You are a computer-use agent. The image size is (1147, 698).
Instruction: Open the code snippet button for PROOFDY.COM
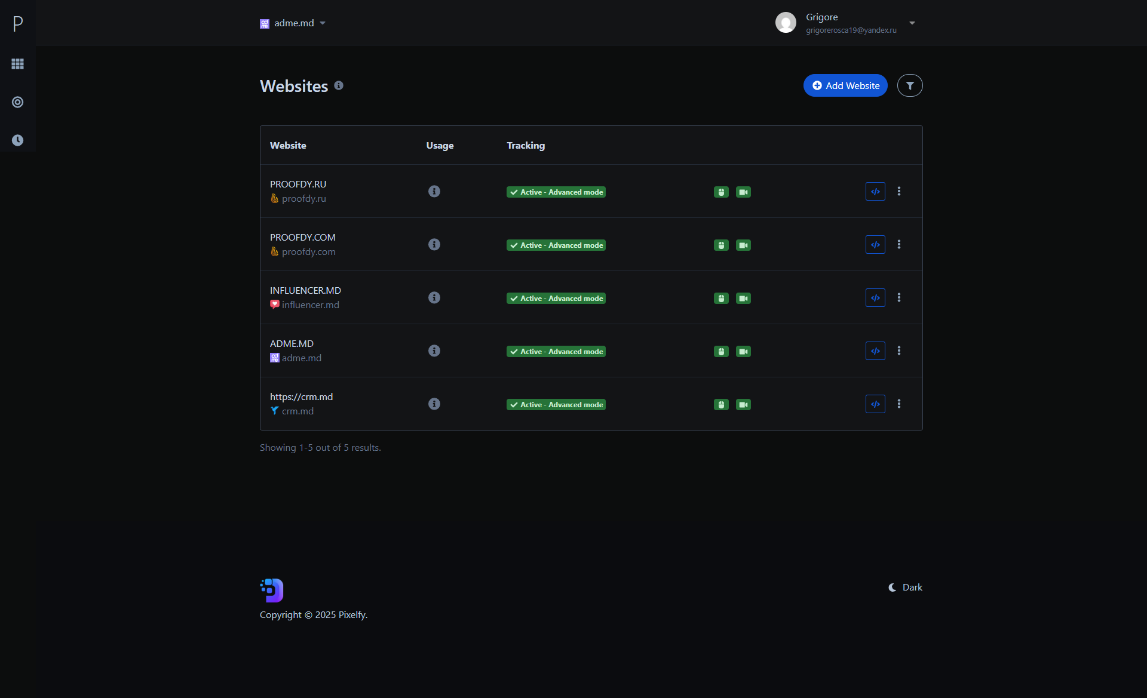tap(875, 244)
